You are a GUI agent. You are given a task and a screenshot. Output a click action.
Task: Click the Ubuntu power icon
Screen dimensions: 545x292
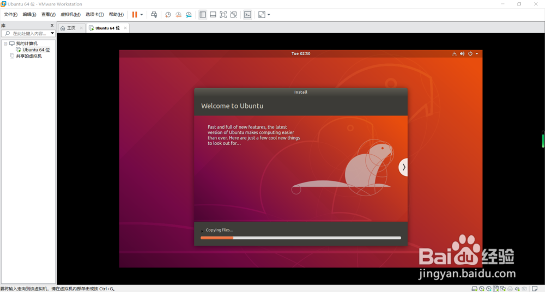pos(470,53)
